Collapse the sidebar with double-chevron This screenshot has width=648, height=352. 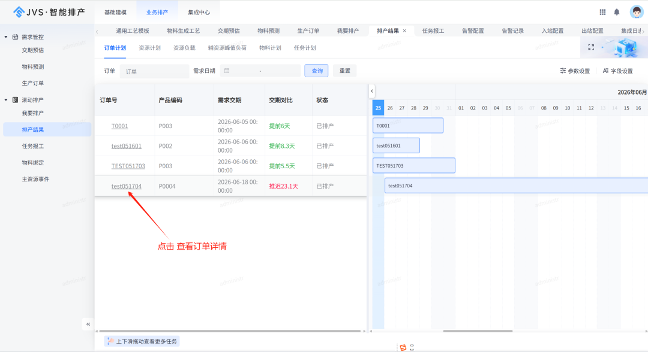(x=88, y=324)
